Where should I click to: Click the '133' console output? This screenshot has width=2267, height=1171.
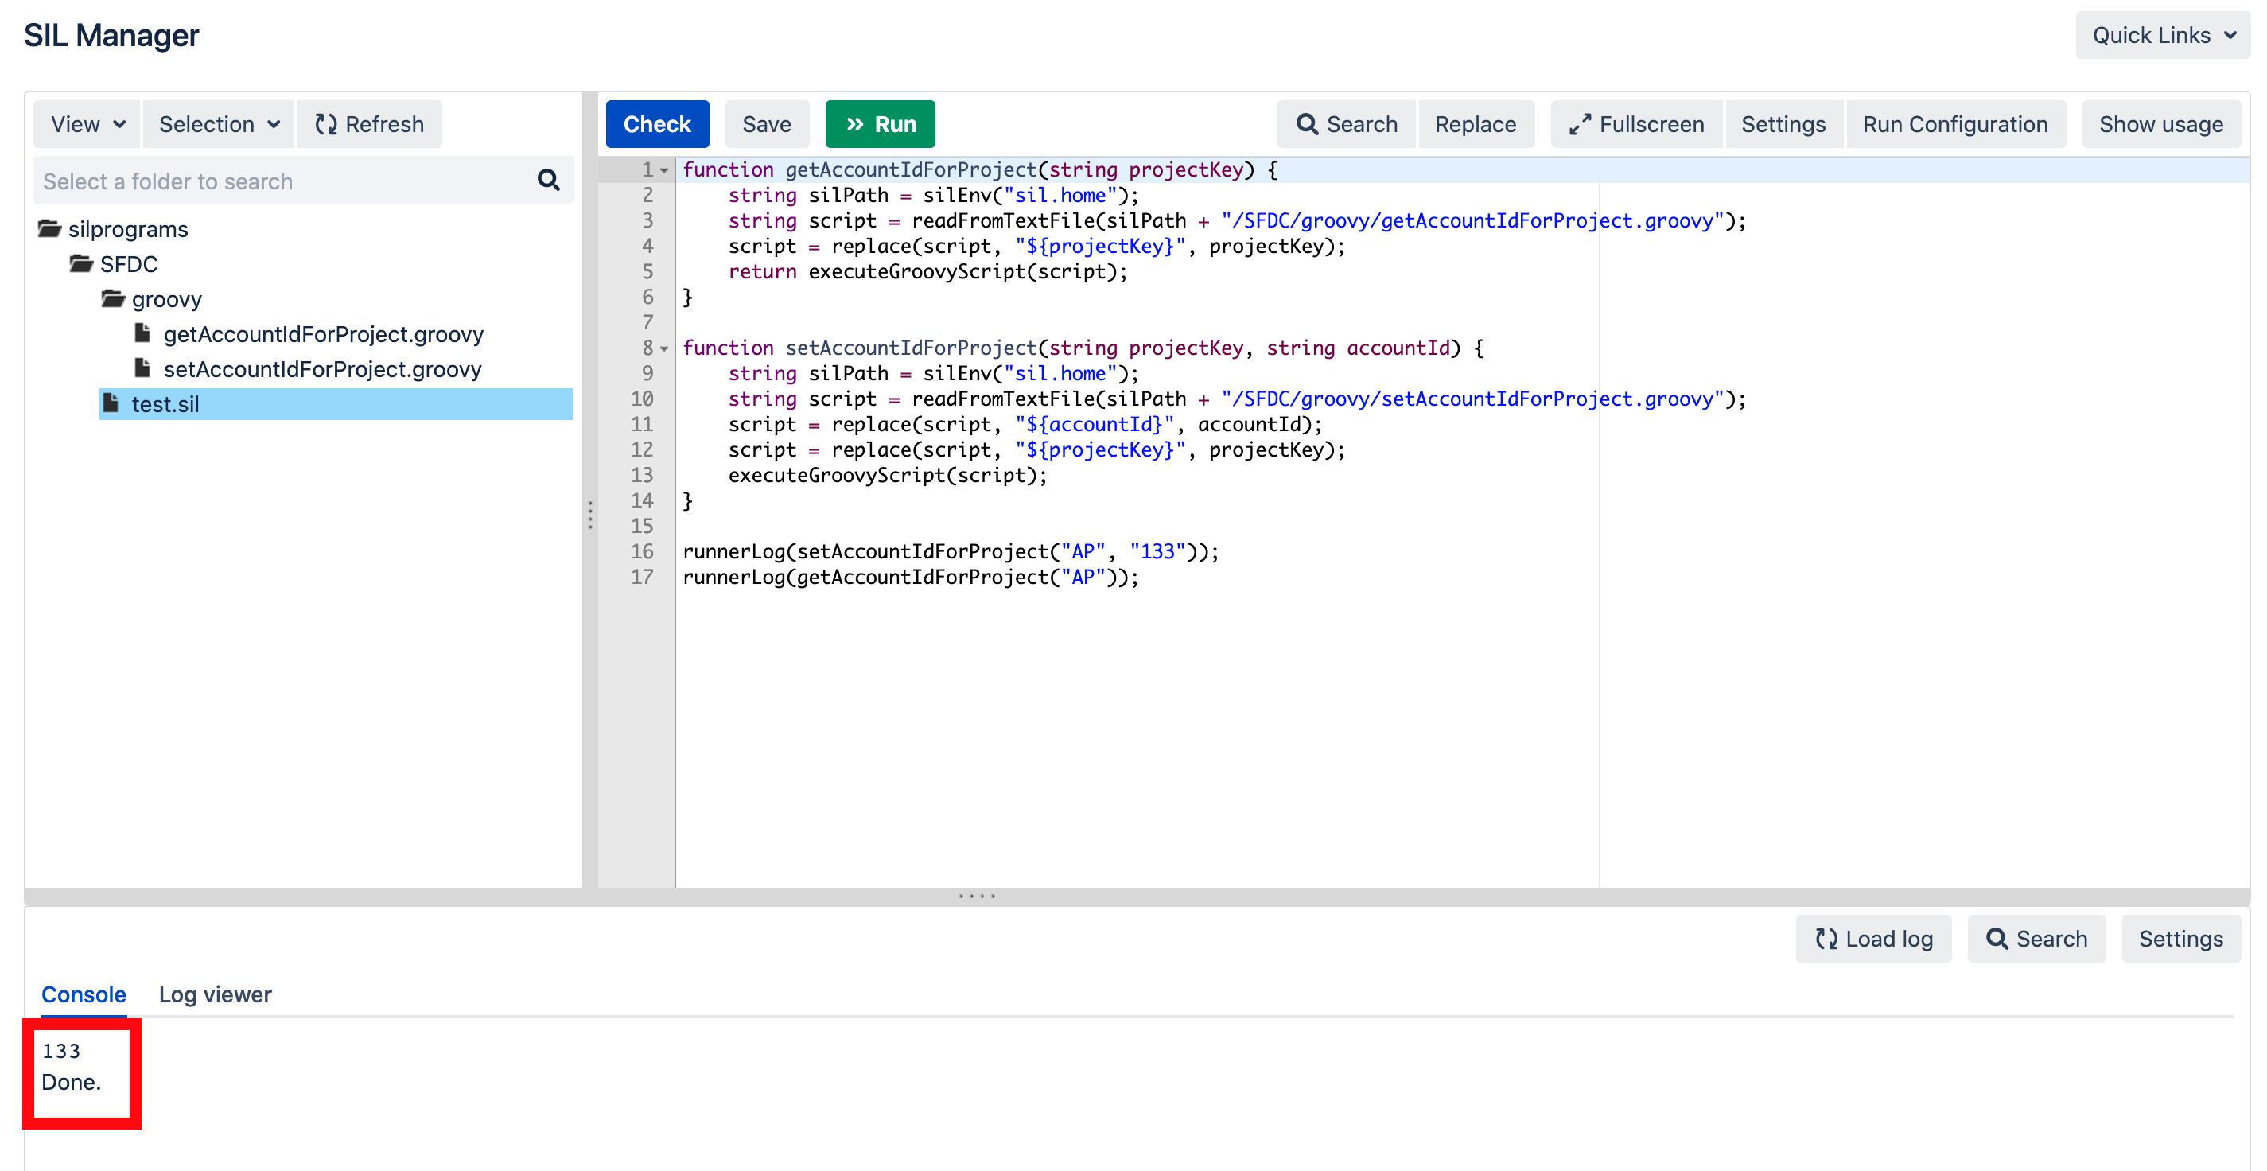coord(60,1050)
